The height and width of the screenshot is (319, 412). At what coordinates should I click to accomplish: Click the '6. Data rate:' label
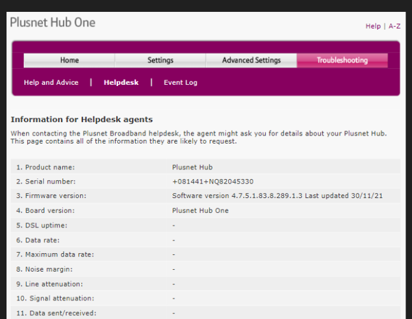38,240
